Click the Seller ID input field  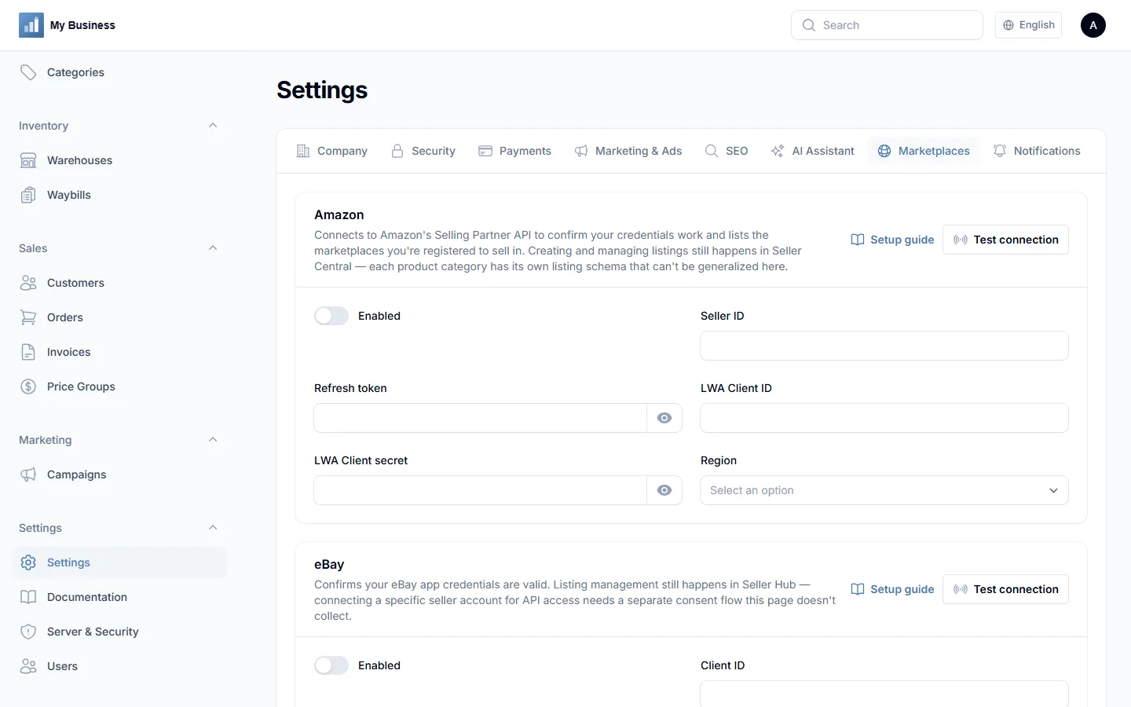(884, 346)
